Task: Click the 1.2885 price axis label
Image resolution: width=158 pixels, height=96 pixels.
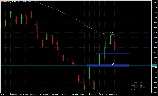Action: coord(154,93)
